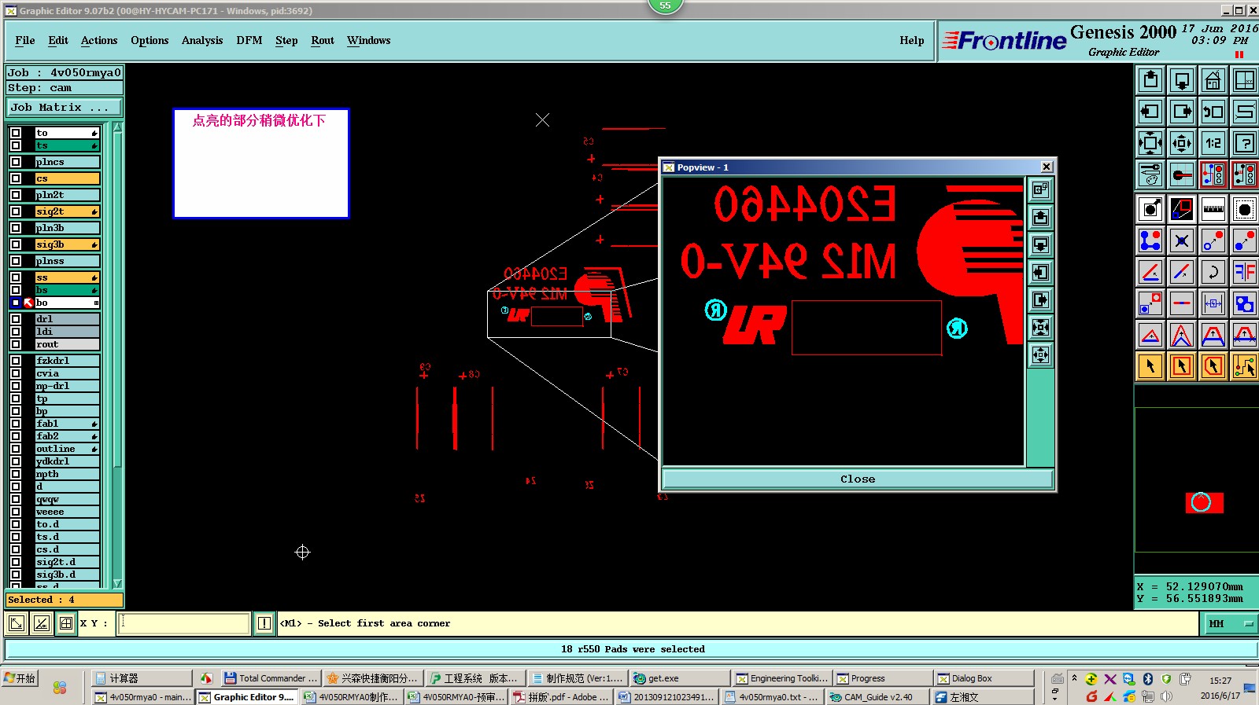The height and width of the screenshot is (705, 1259).
Task: Click the Job Matrix button
Action: [65, 107]
